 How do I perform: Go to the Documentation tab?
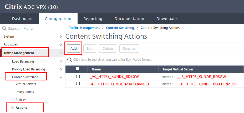coord(129,19)
